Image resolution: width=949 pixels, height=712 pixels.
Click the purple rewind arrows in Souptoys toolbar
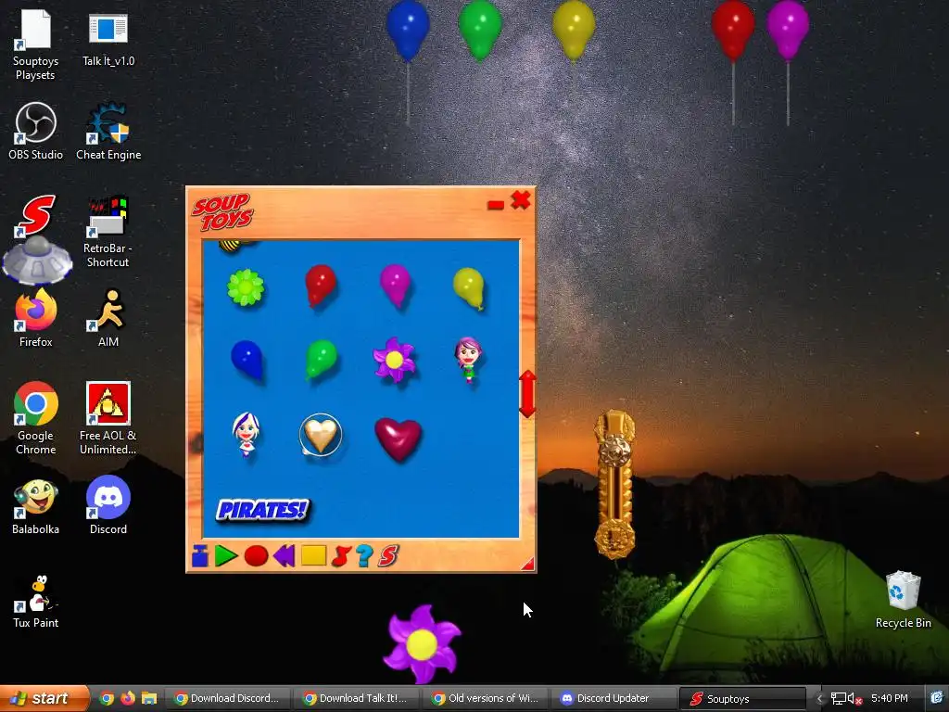[x=284, y=555]
